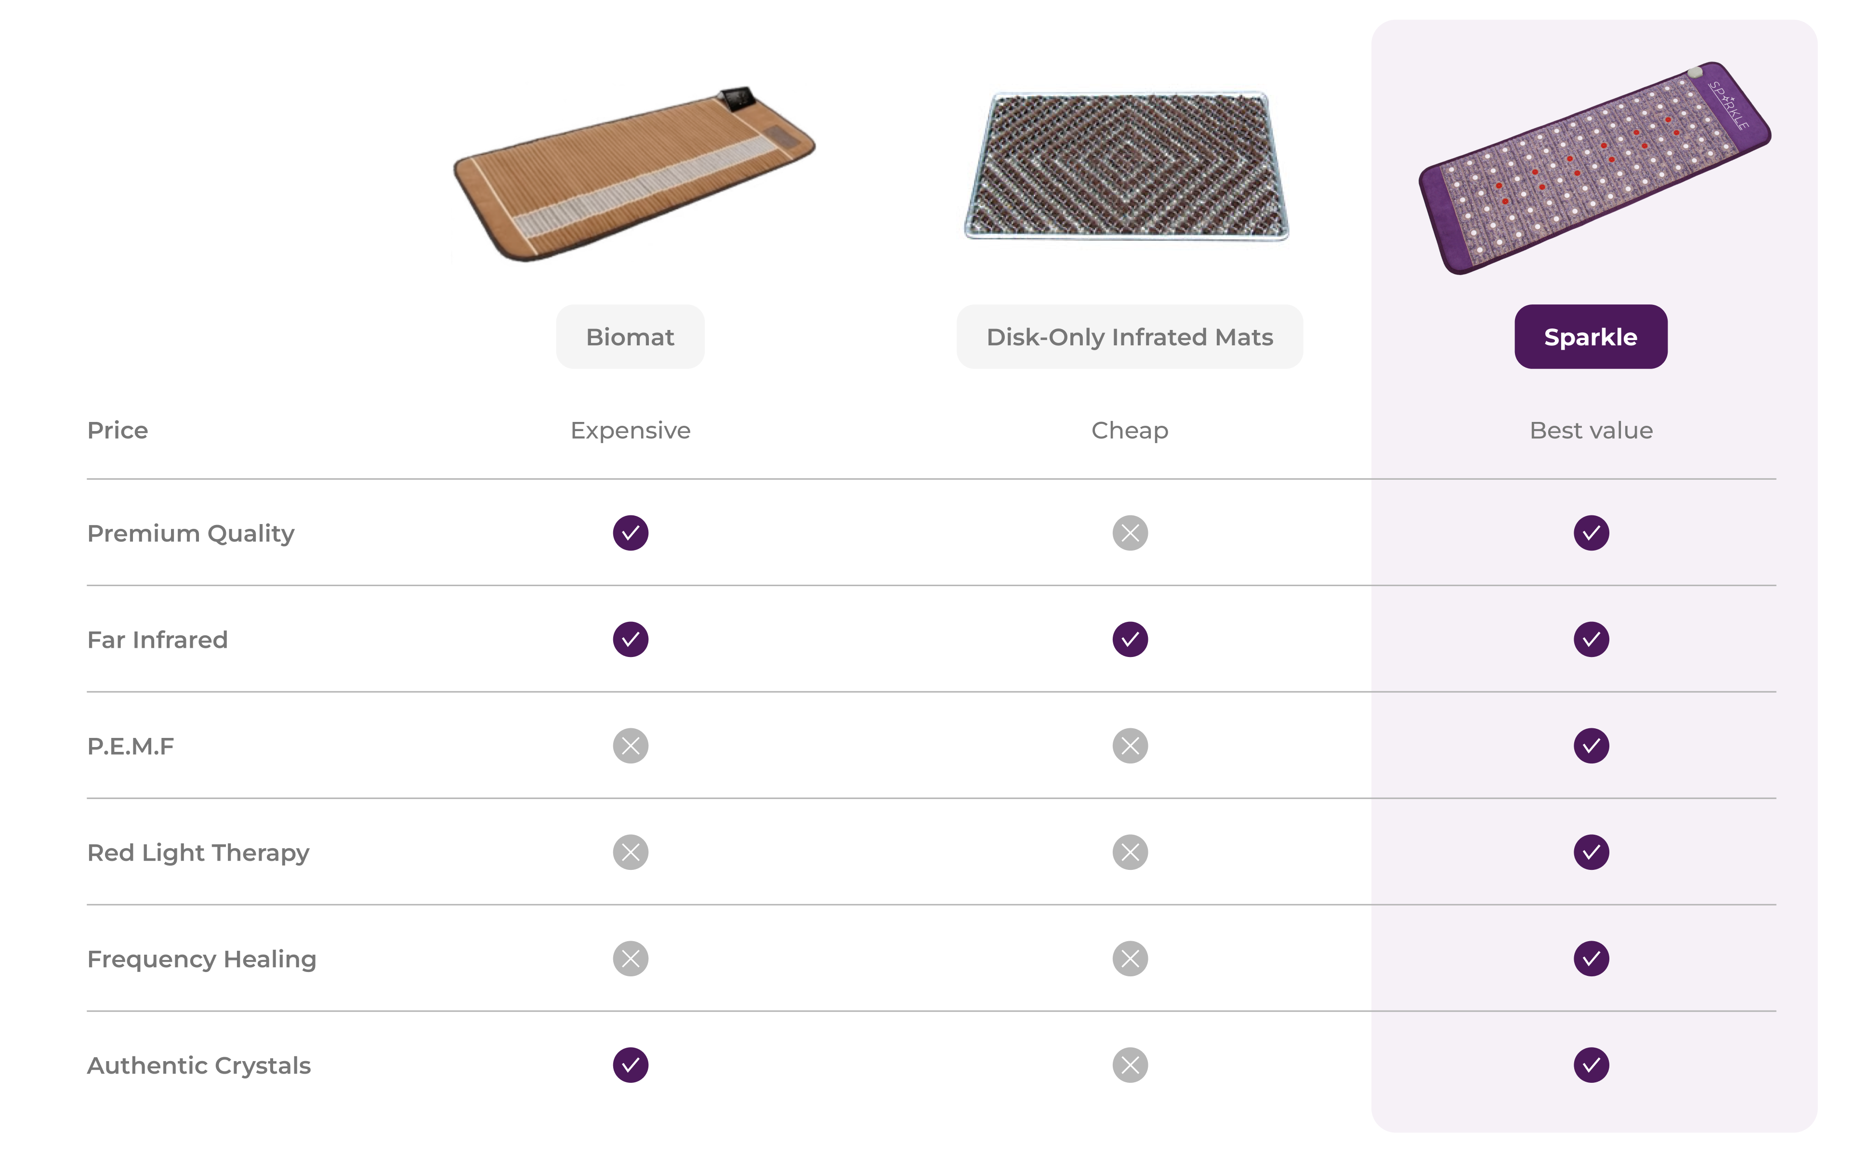Click the Best value price text
The height and width of the screenshot is (1156, 1869).
point(1591,431)
